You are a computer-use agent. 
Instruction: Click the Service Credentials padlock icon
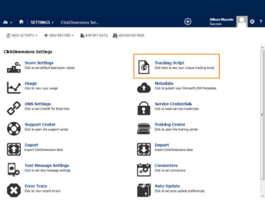[144, 108]
